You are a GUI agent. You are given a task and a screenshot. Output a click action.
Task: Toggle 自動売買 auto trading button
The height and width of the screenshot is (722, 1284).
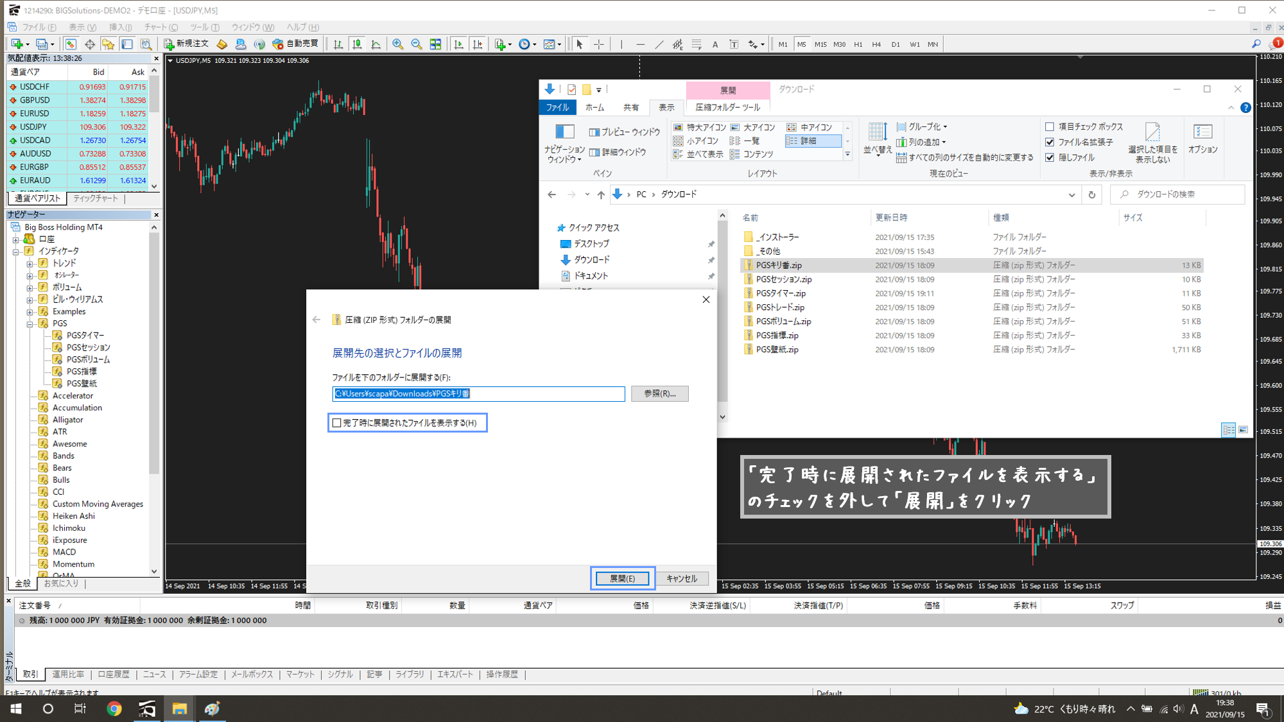296,44
